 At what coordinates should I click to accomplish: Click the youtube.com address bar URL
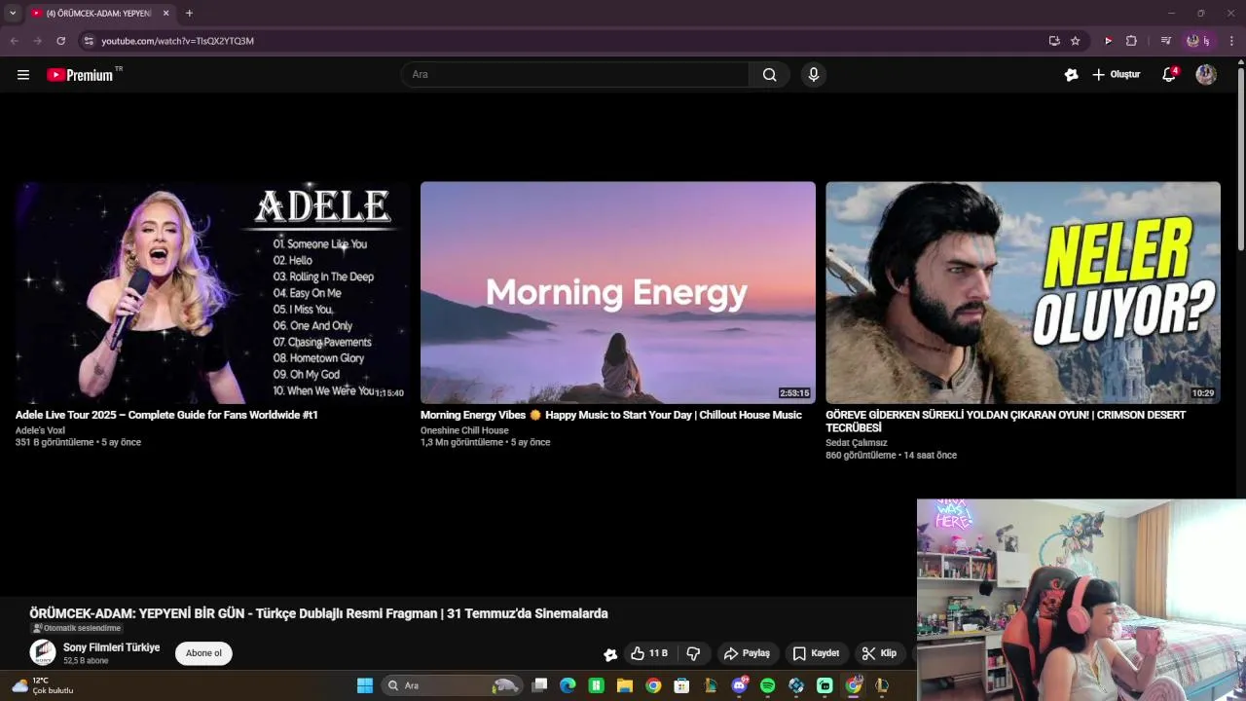pos(177,41)
